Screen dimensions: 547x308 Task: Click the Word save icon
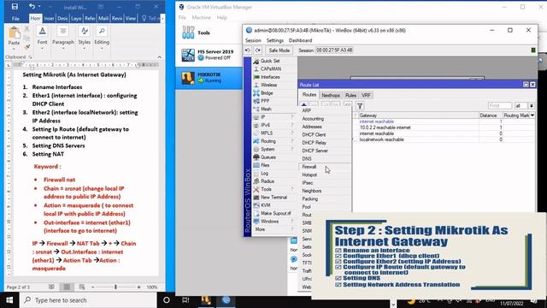coord(15,7)
